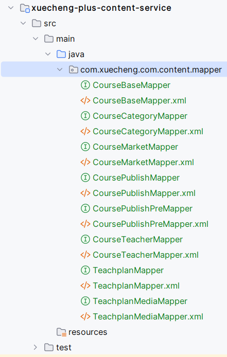Select the TeachplanMediaMapper interface name
This screenshot has width=227, height=357.
pyautogui.click(x=140, y=301)
